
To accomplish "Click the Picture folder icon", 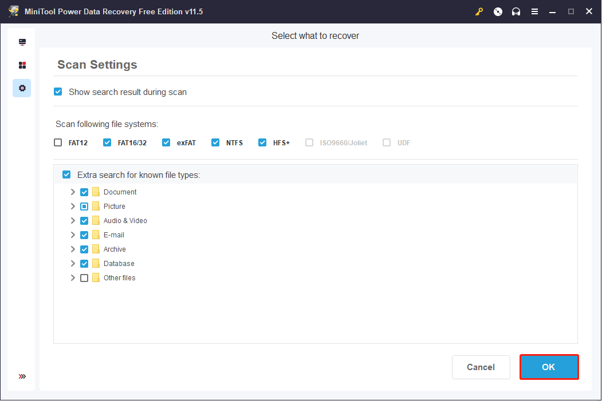I will (x=96, y=206).
